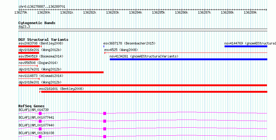
Task: Click the 6q23.3 band label
Action: 24,27
